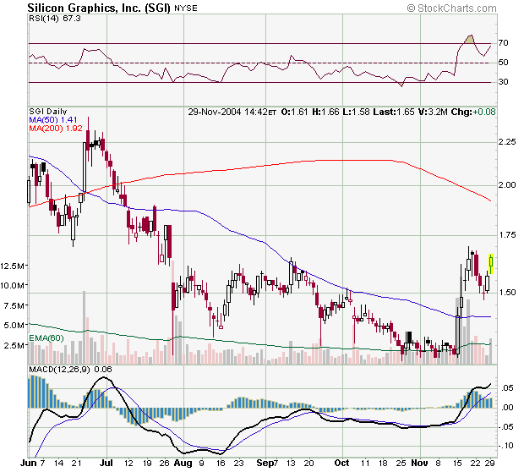Click the 'Chg:+0.08' change value
Image resolution: width=524 pixels, height=472 pixels.
click(473, 112)
